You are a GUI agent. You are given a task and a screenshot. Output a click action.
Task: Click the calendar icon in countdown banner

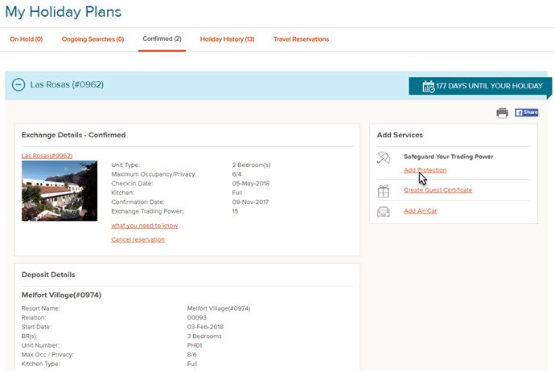coord(428,86)
